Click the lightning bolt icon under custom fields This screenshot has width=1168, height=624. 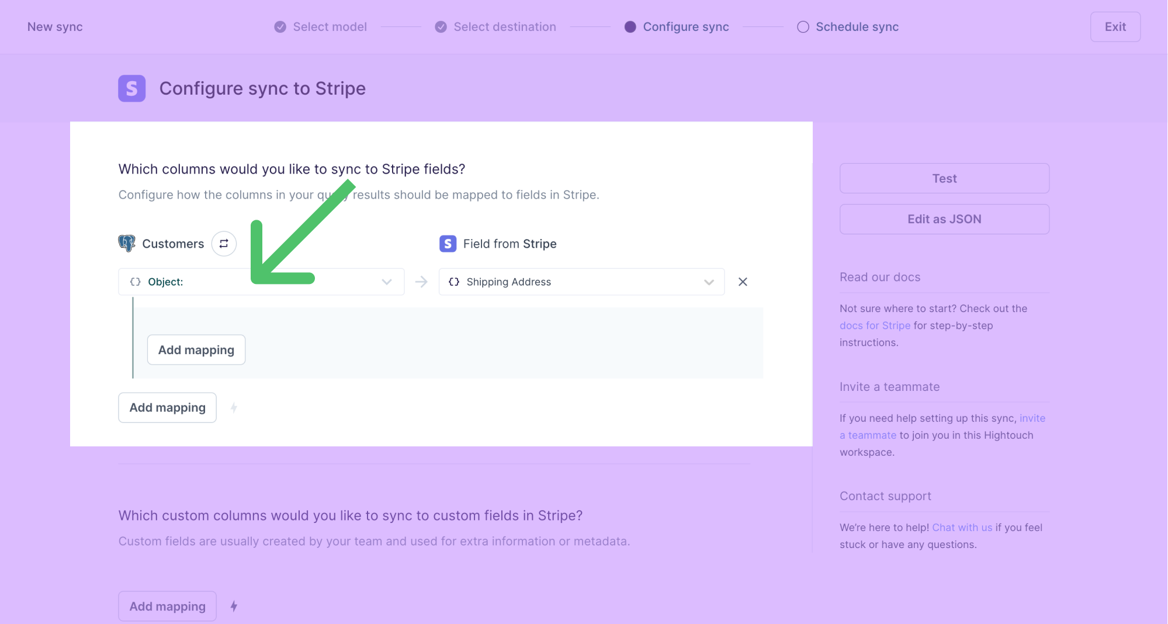234,606
